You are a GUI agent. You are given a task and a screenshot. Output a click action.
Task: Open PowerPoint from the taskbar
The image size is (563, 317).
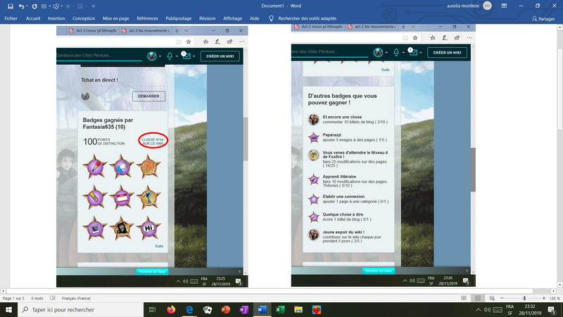227,309
